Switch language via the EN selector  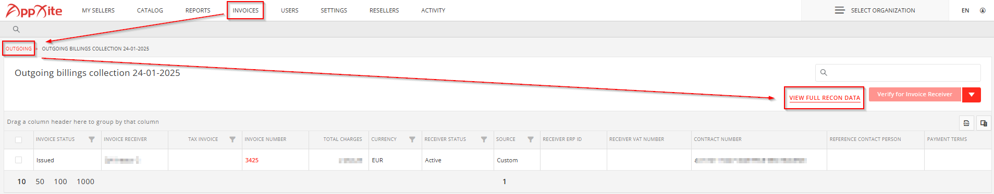(x=965, y=10)
